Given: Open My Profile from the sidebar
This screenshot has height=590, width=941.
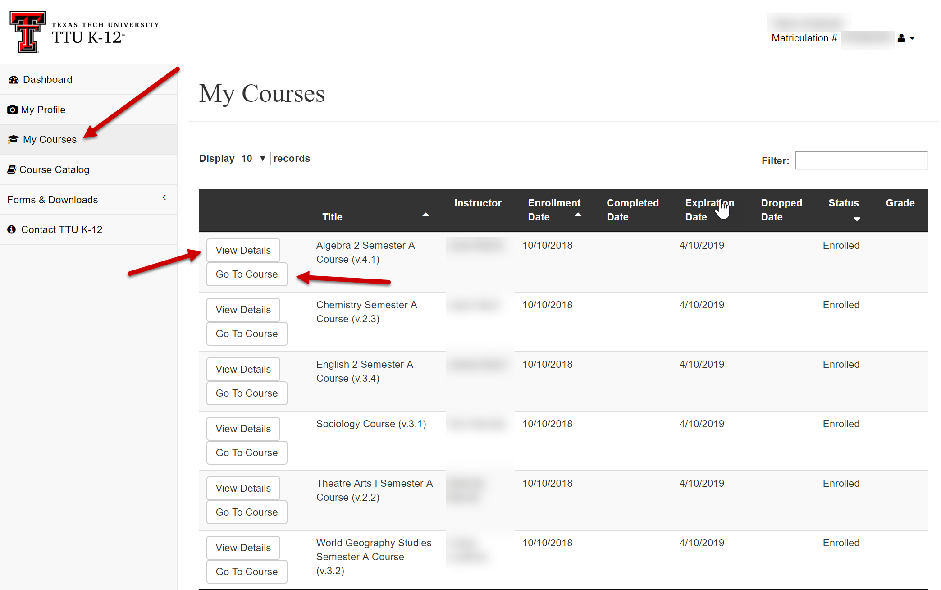Looking at the screenshot, I should (x=43, y=109).
